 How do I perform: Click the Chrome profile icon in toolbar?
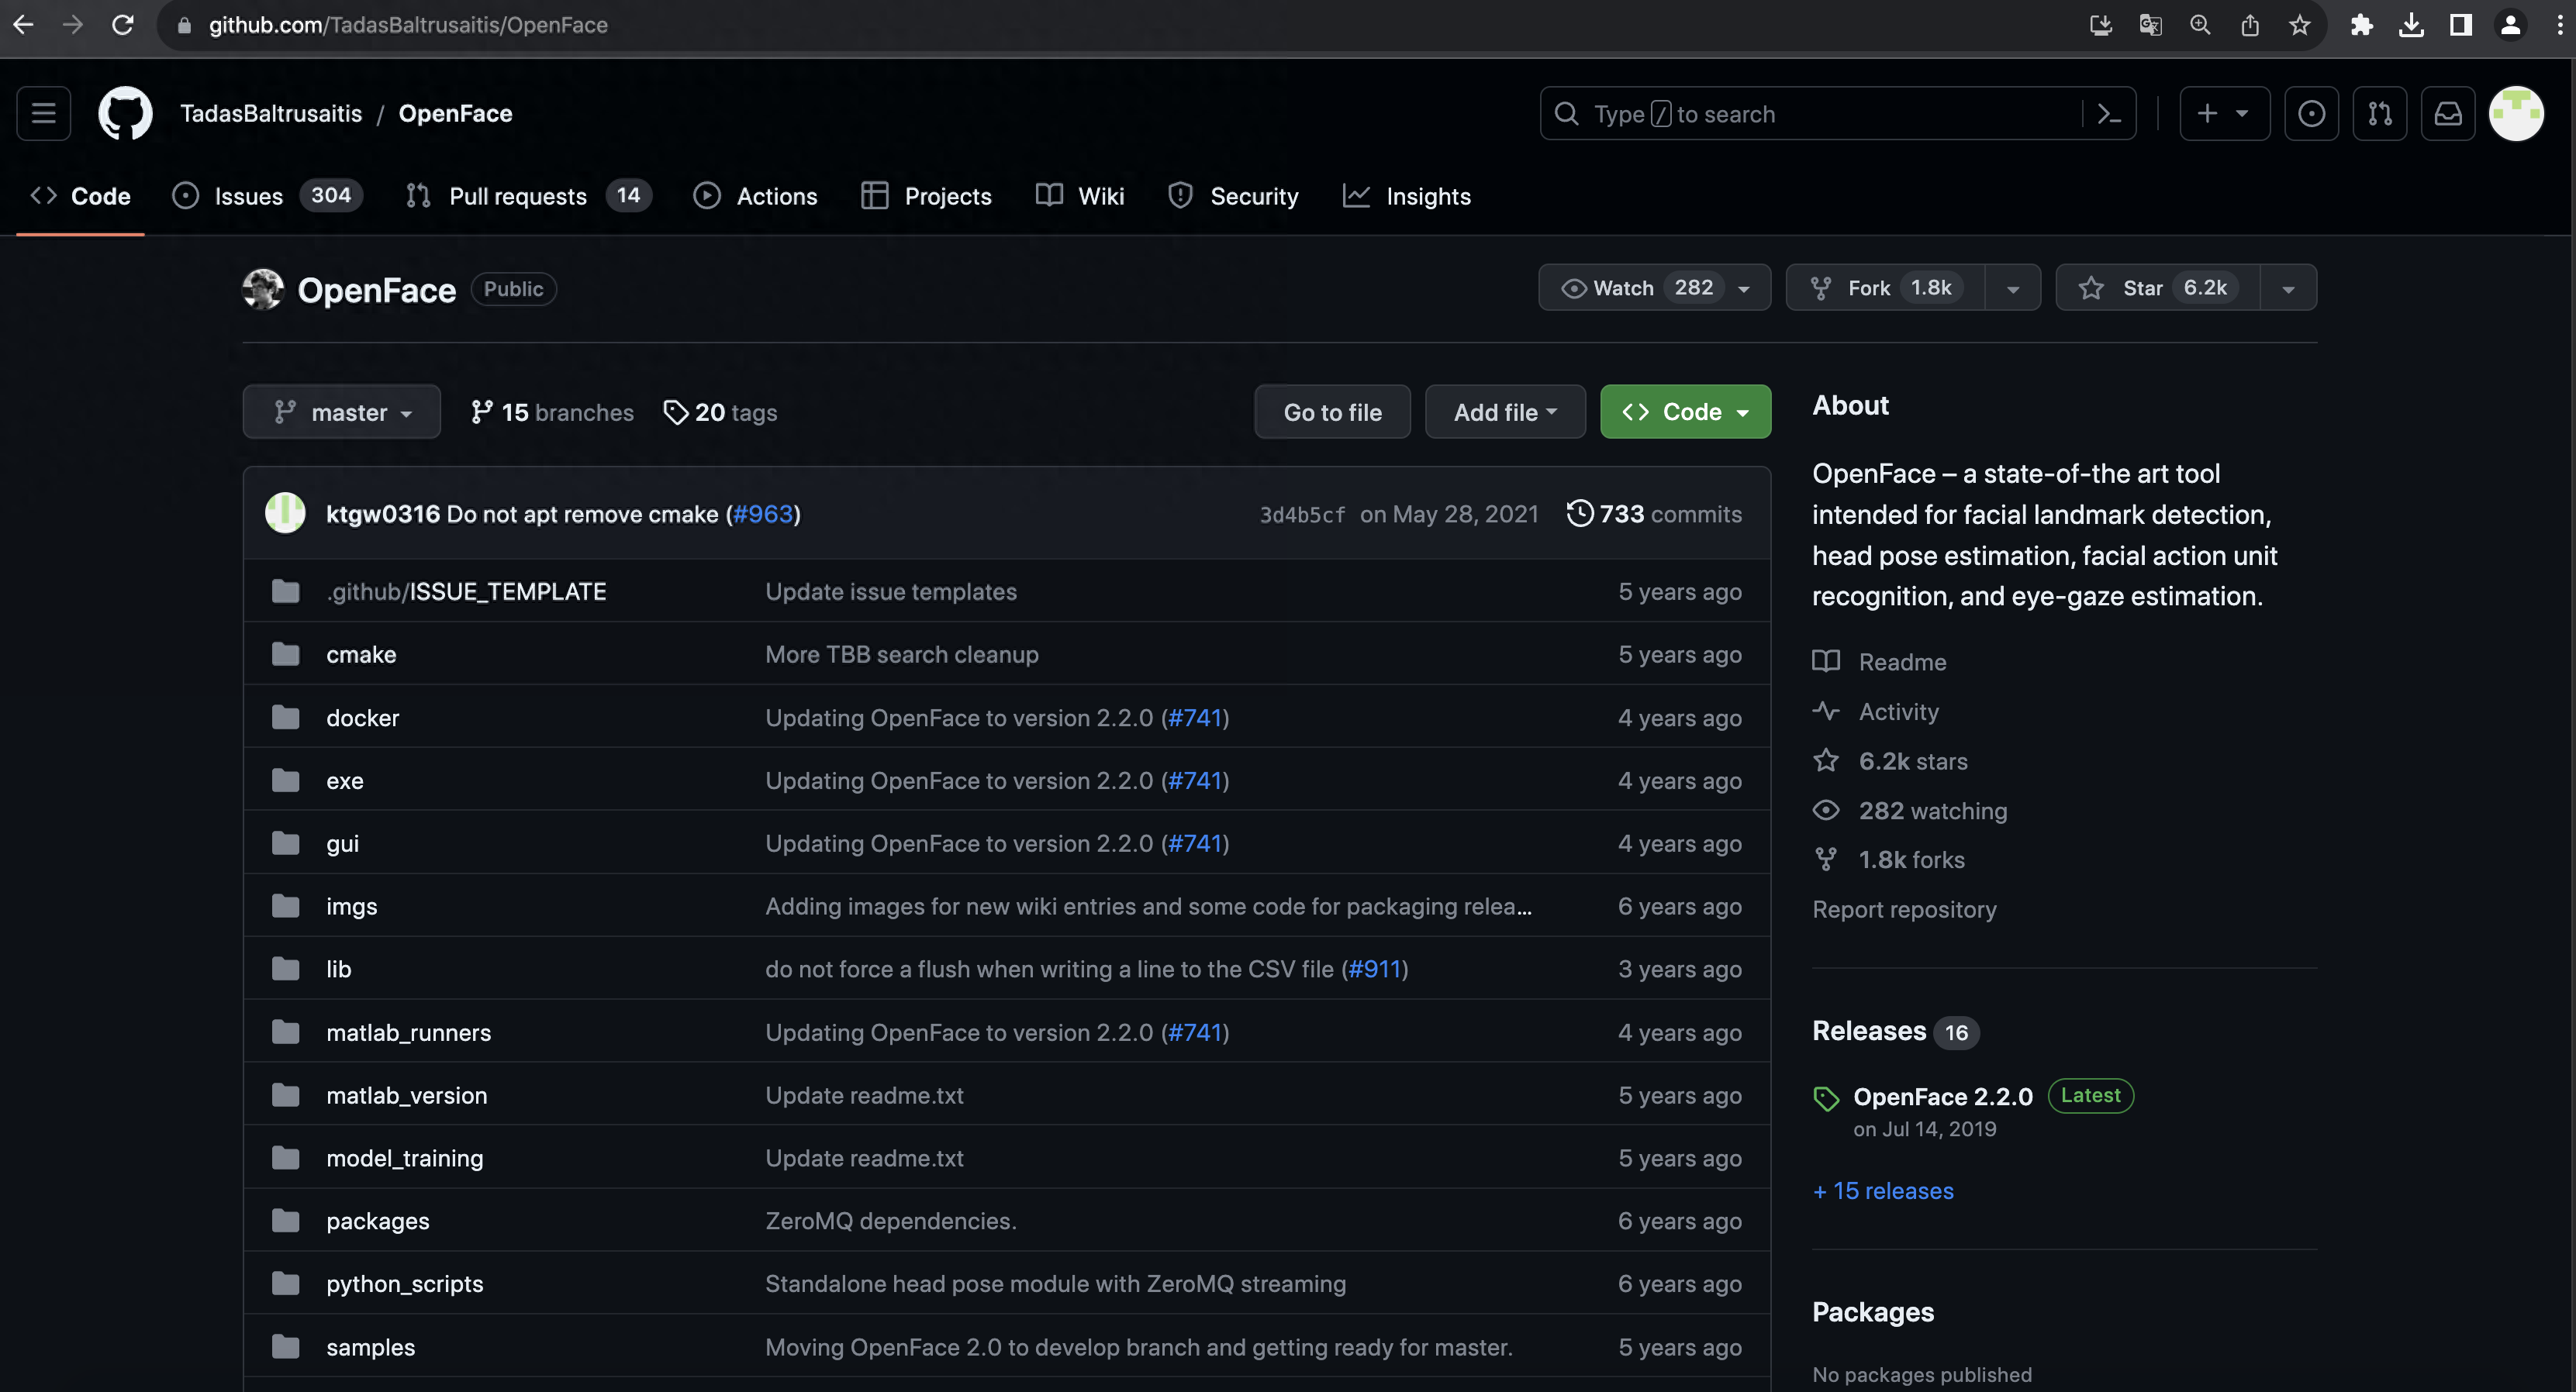(x=2510, y=25)
